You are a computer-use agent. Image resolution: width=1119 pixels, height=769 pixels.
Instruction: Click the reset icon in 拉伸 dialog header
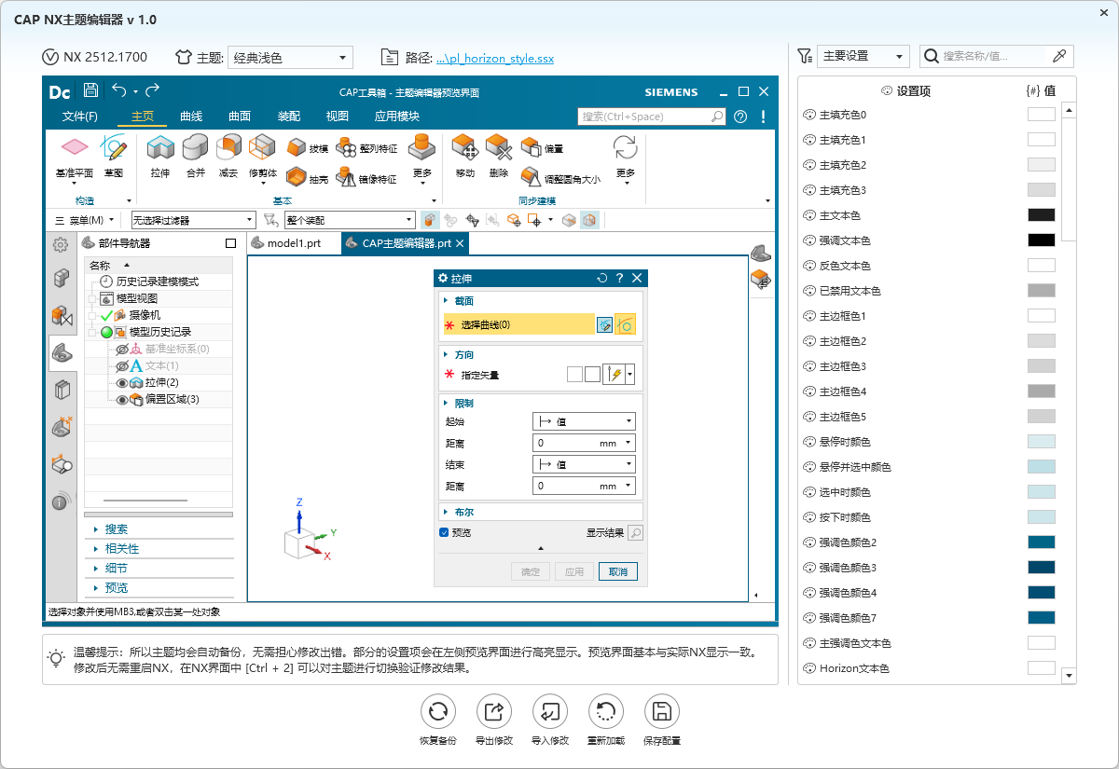[x=602, y=278]
